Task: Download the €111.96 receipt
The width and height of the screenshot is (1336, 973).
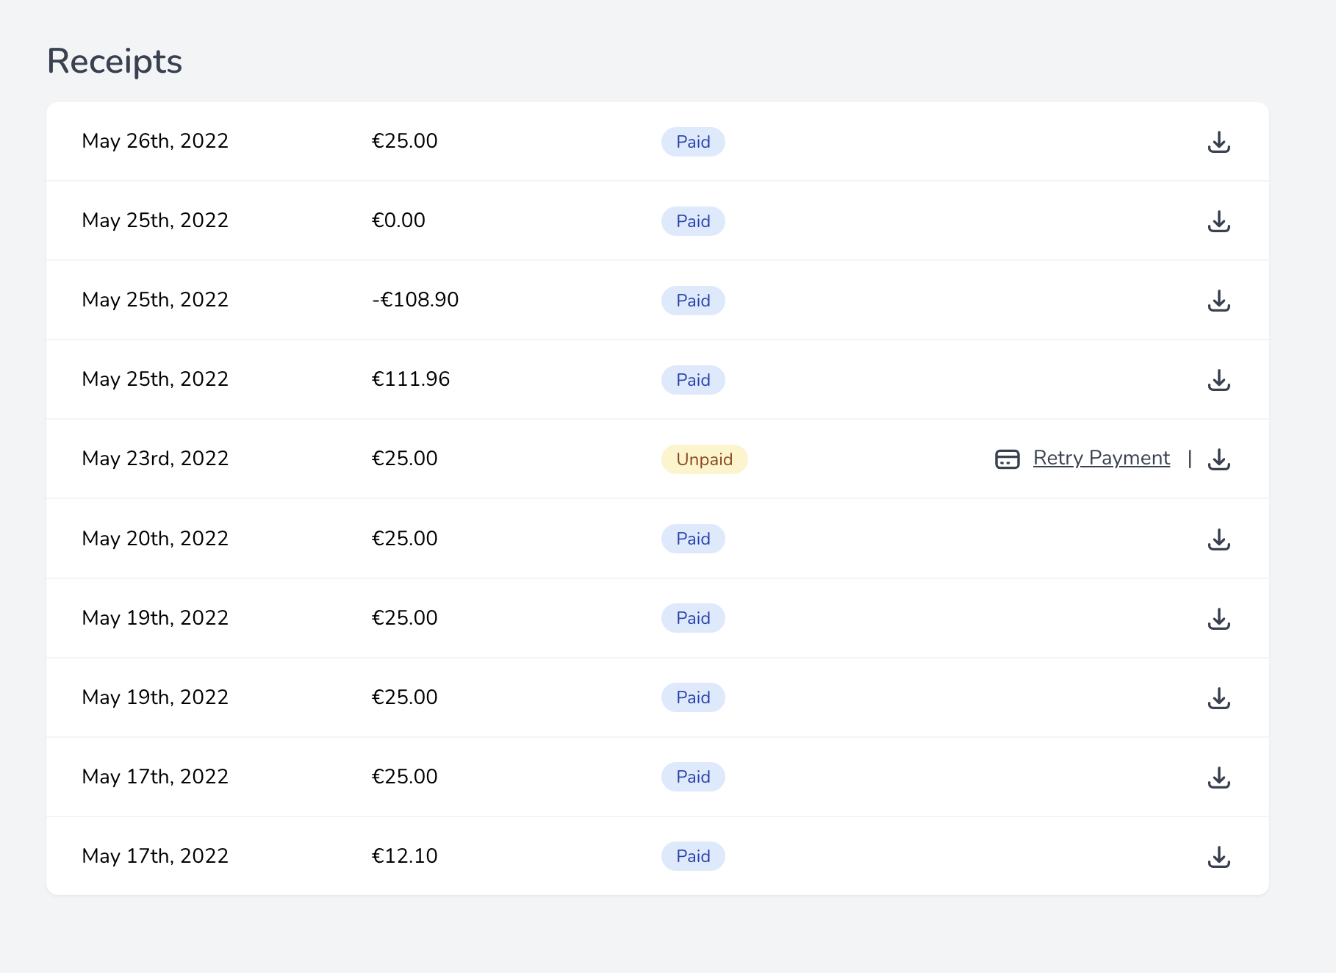Action: 1218,380
